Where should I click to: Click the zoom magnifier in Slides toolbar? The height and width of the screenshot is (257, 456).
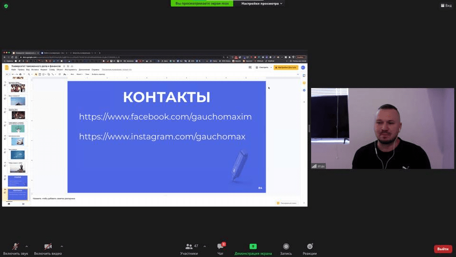pyautogui.click(x=29, y=74)
